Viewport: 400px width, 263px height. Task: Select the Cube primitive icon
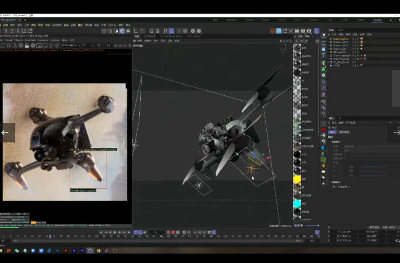coord(323,49)
